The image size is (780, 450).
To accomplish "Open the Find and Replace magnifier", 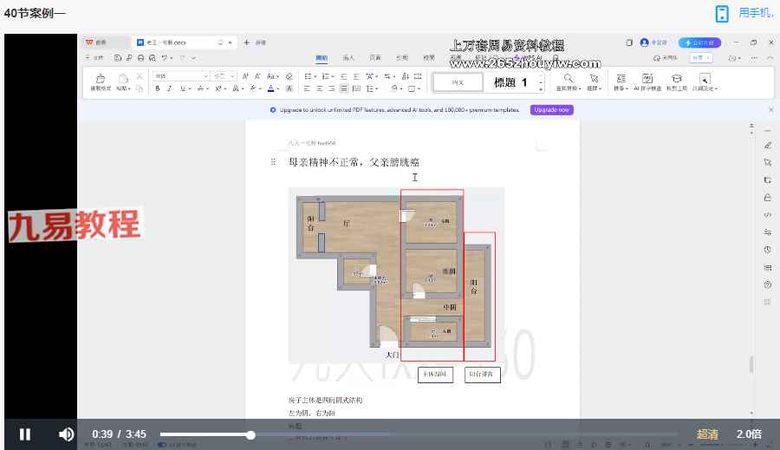I will [x=569, y=78].
